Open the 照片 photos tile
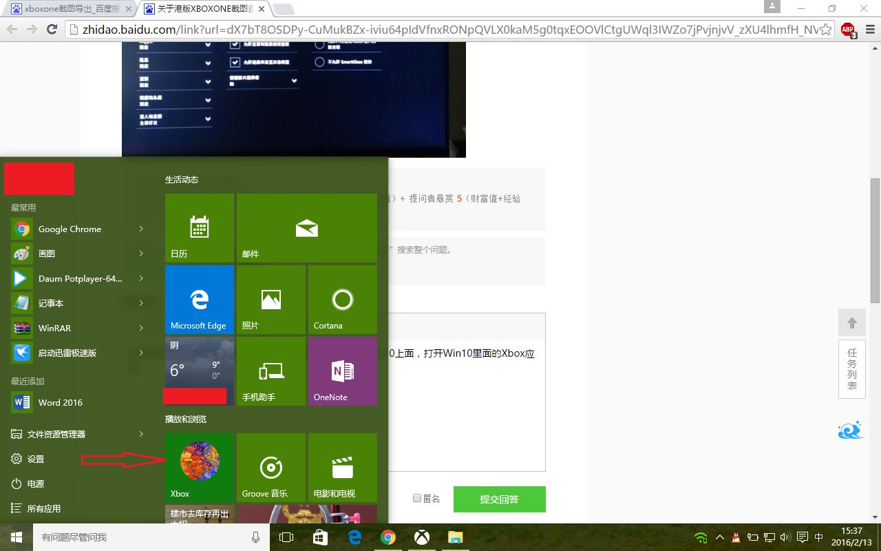 coord(271,300)
